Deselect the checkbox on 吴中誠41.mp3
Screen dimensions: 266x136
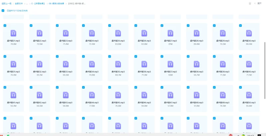click(5, 87)
